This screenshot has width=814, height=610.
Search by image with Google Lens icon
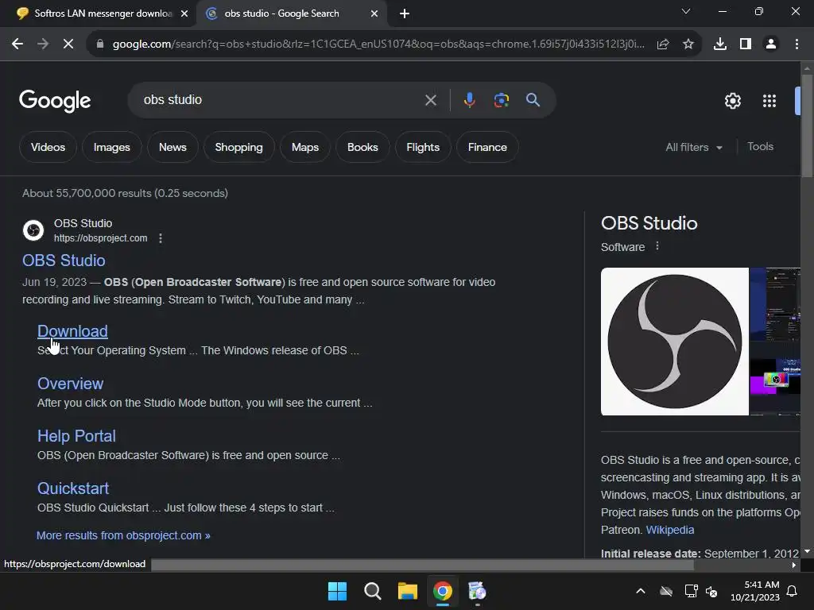(502, 100)
